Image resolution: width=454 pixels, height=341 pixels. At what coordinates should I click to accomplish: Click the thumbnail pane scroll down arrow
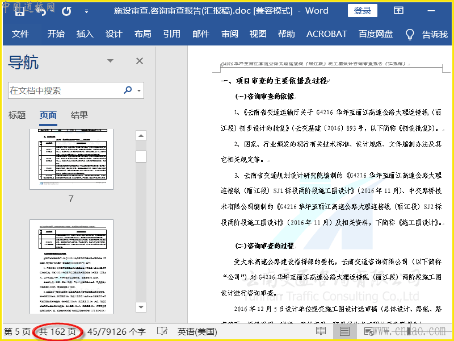(141, 307)
